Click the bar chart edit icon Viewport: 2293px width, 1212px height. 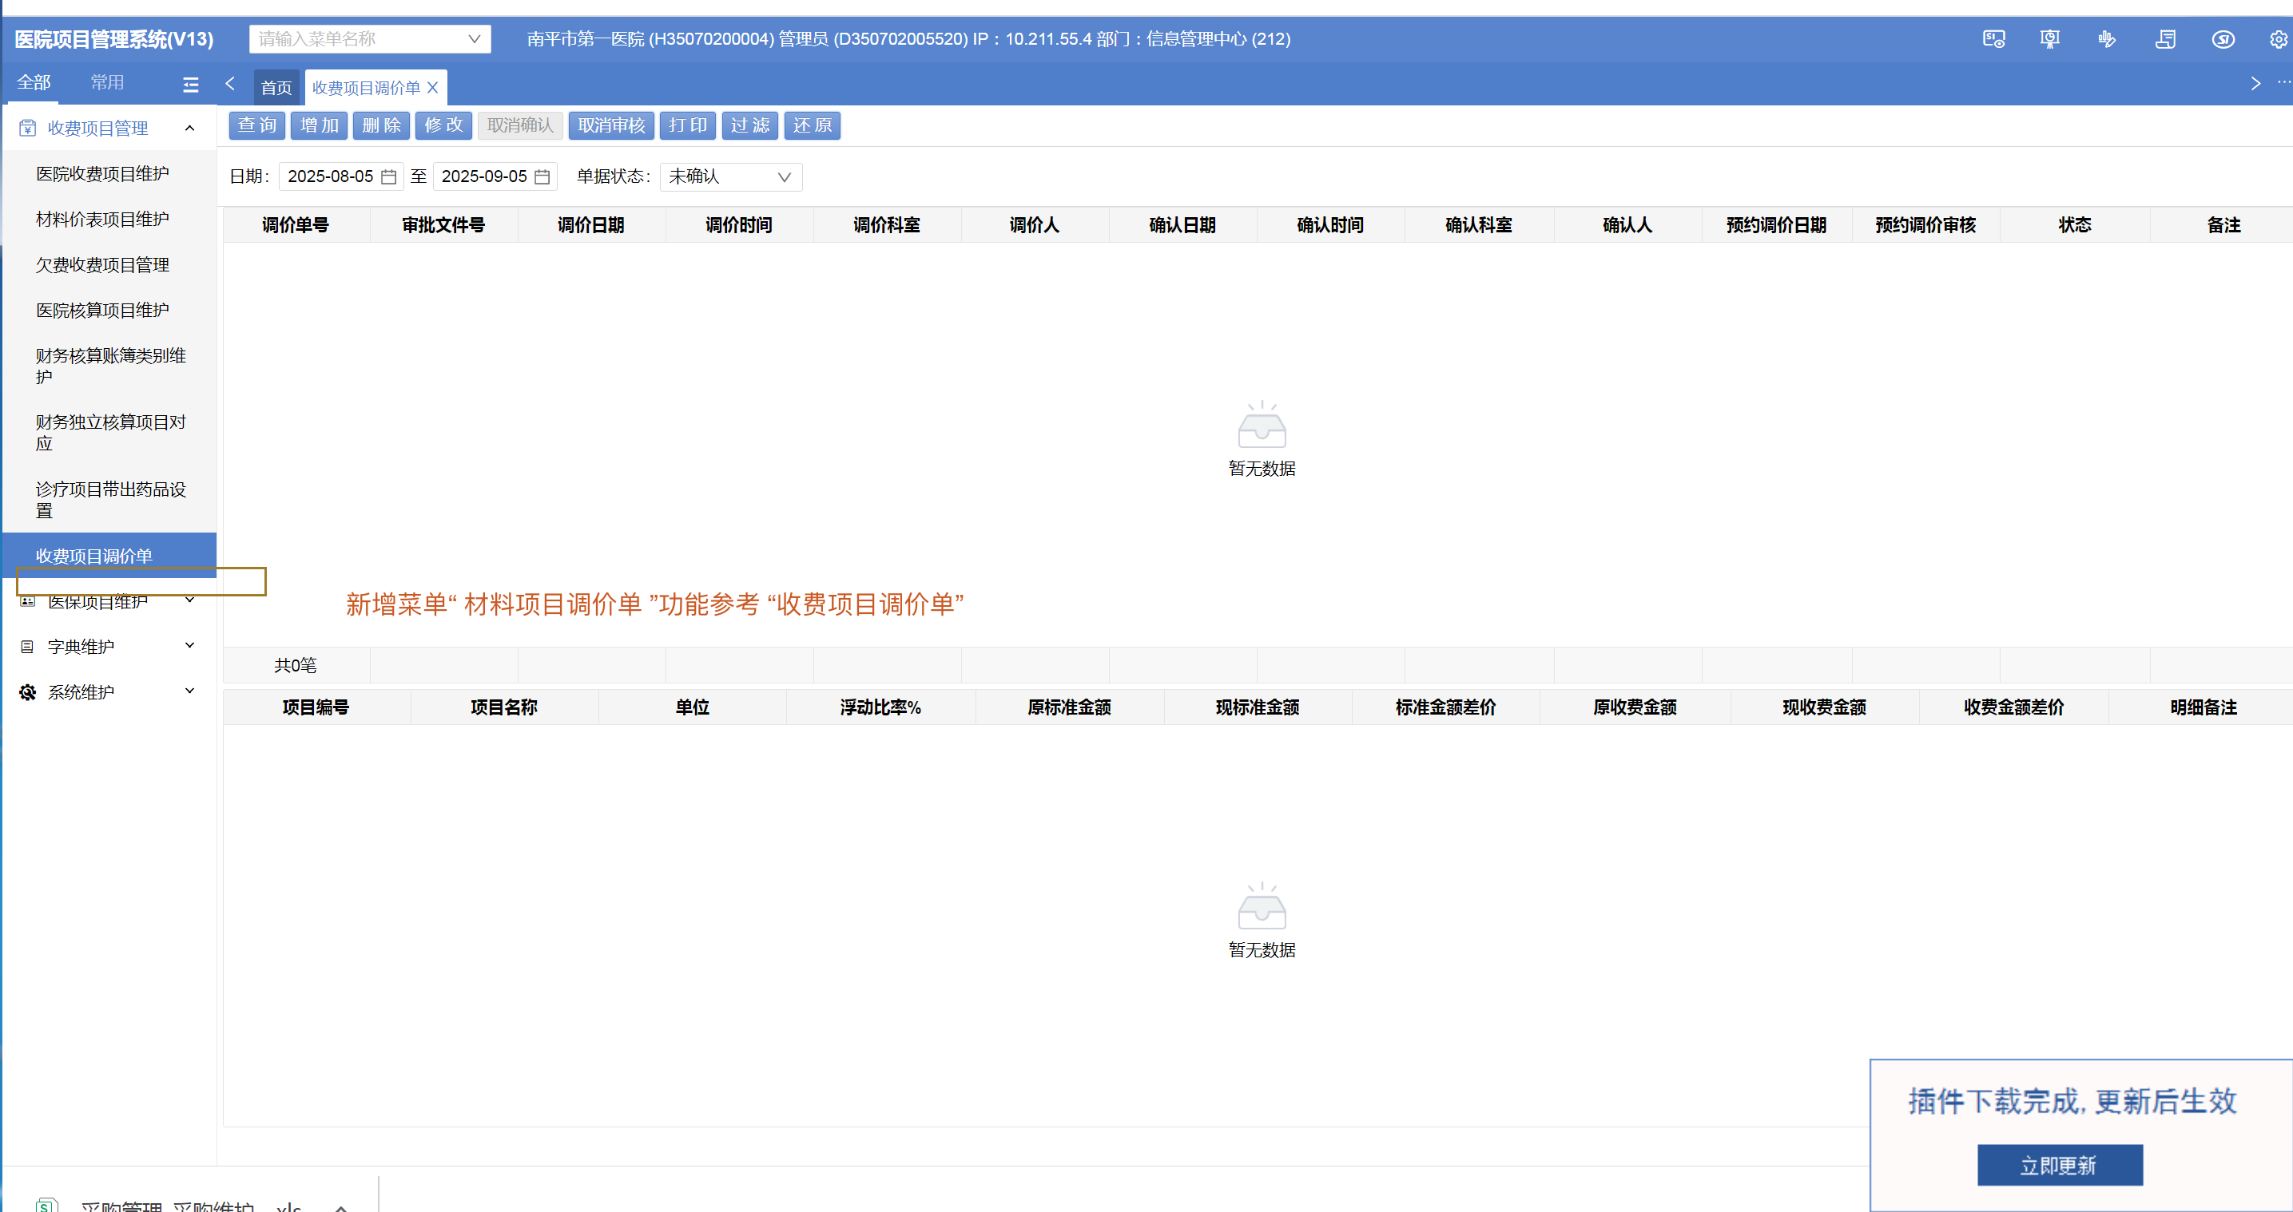pos(2106,39)
